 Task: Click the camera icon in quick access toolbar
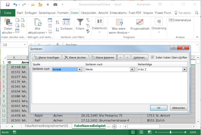point(55,4)
